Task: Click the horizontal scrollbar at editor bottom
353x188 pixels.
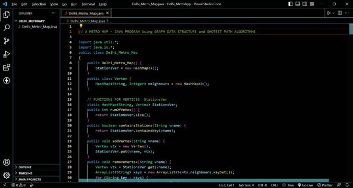Action: [204, 180]
